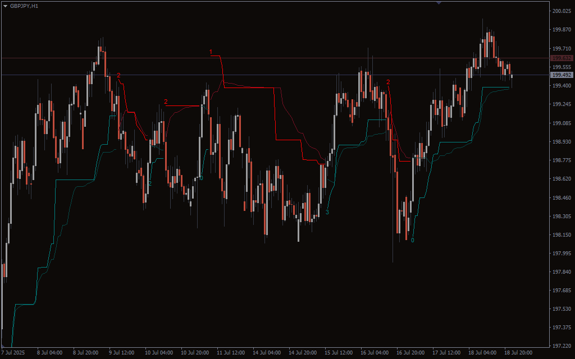
Task: Click the 15 Jul 12:00 time label
Action: tap(339, 353)
